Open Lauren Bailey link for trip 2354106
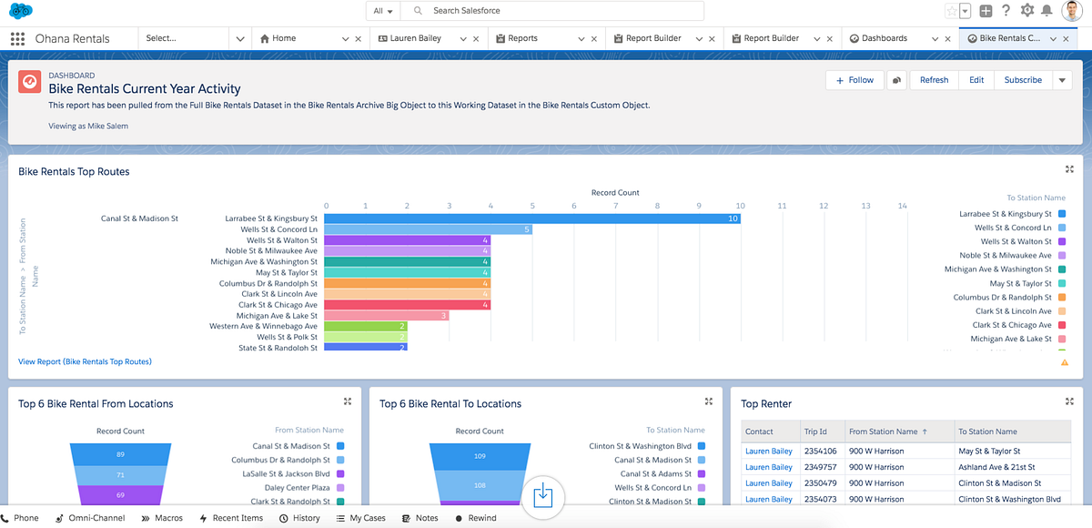 [769, 451]
